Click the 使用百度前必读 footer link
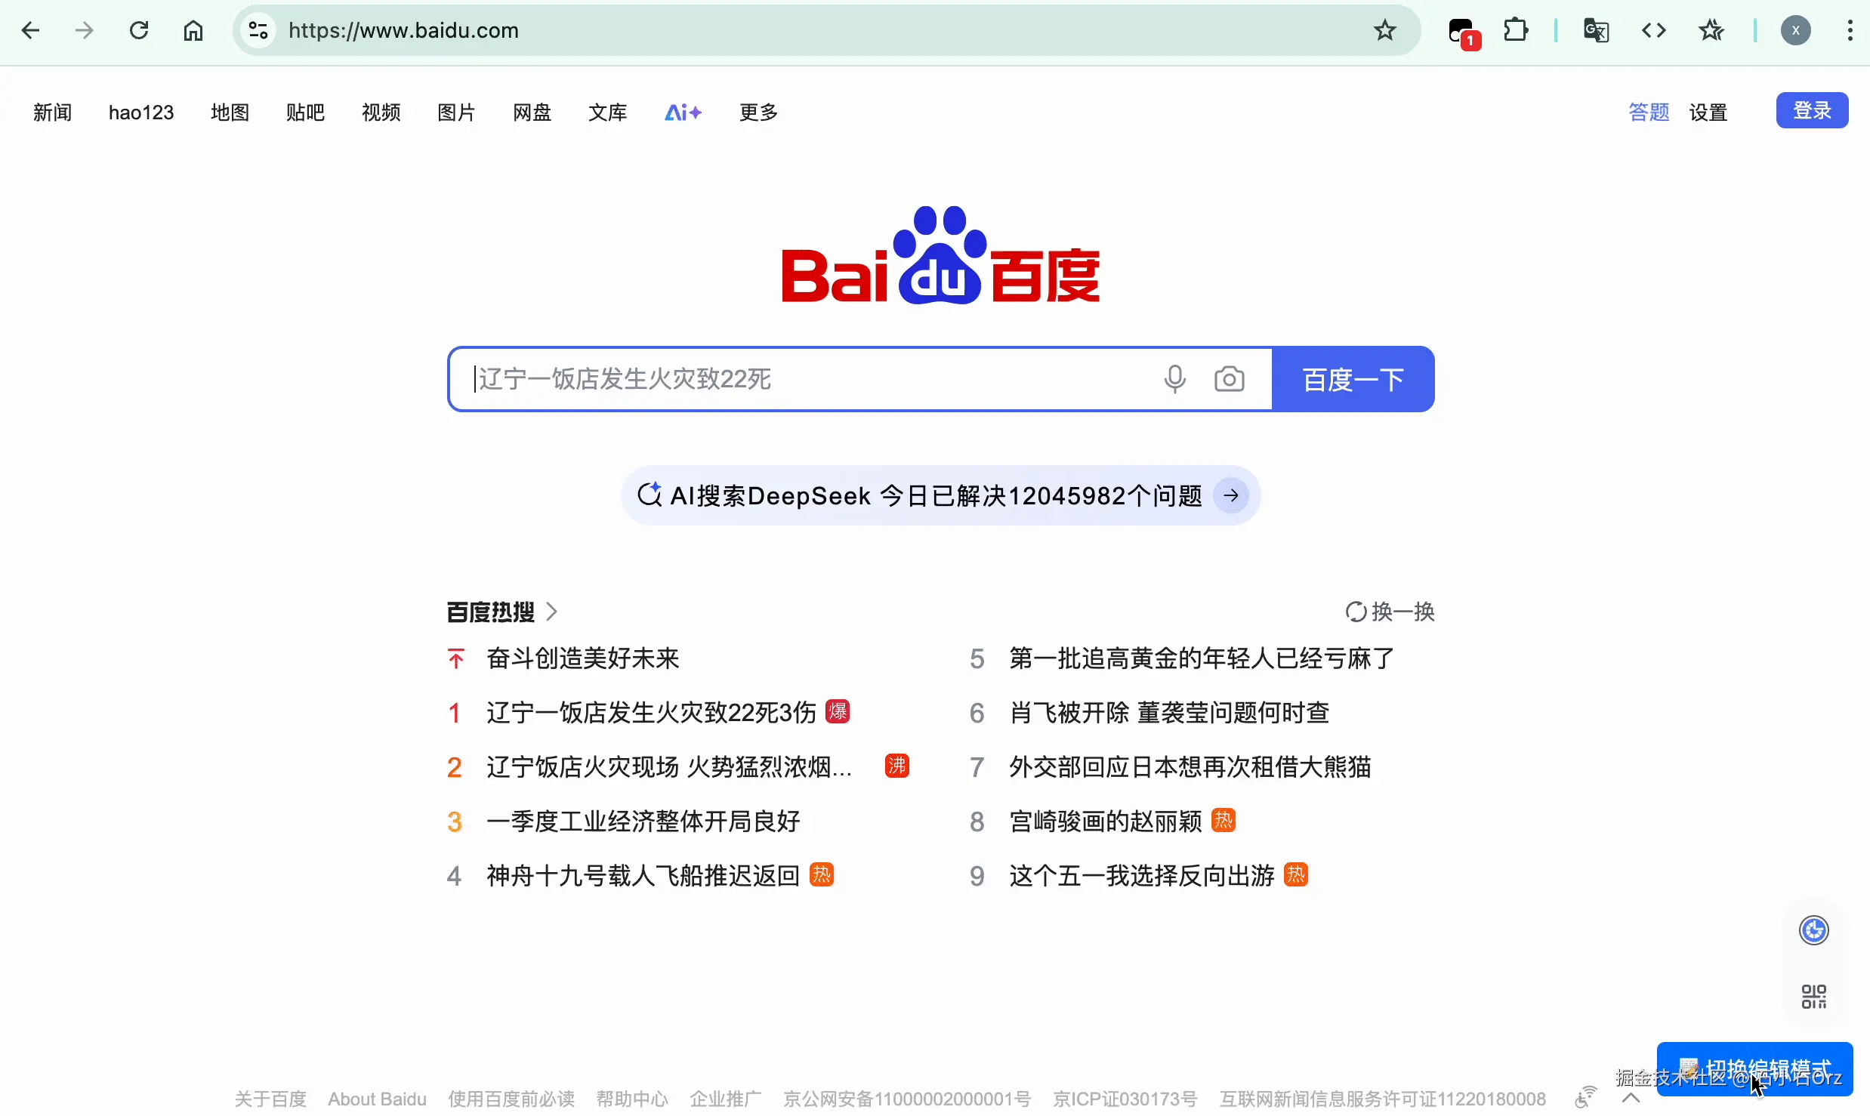Screen dimensions: 1870x1116 point(511,1099)
